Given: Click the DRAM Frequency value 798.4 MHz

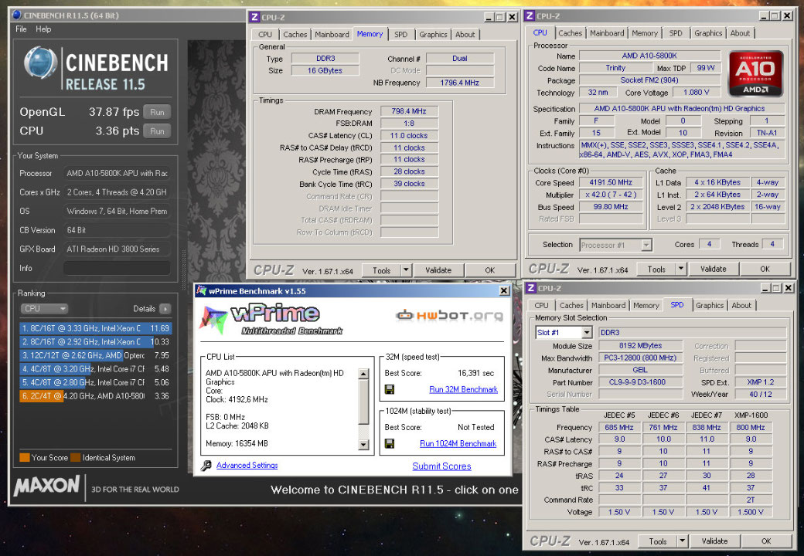Looking at the screenshot, I should (x=409, y=111).
